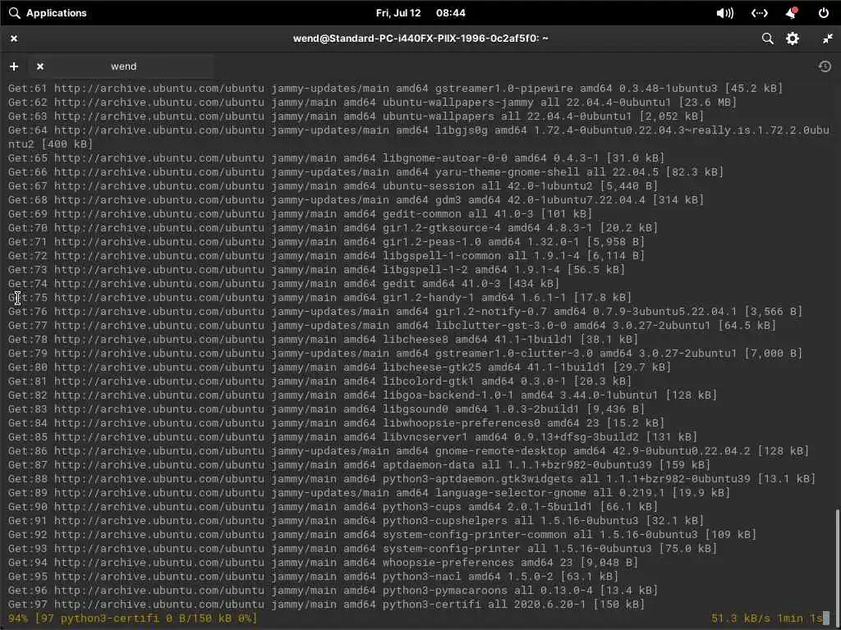Click the gdm3 package line
The image size is (841, 630).
point(356,199)
